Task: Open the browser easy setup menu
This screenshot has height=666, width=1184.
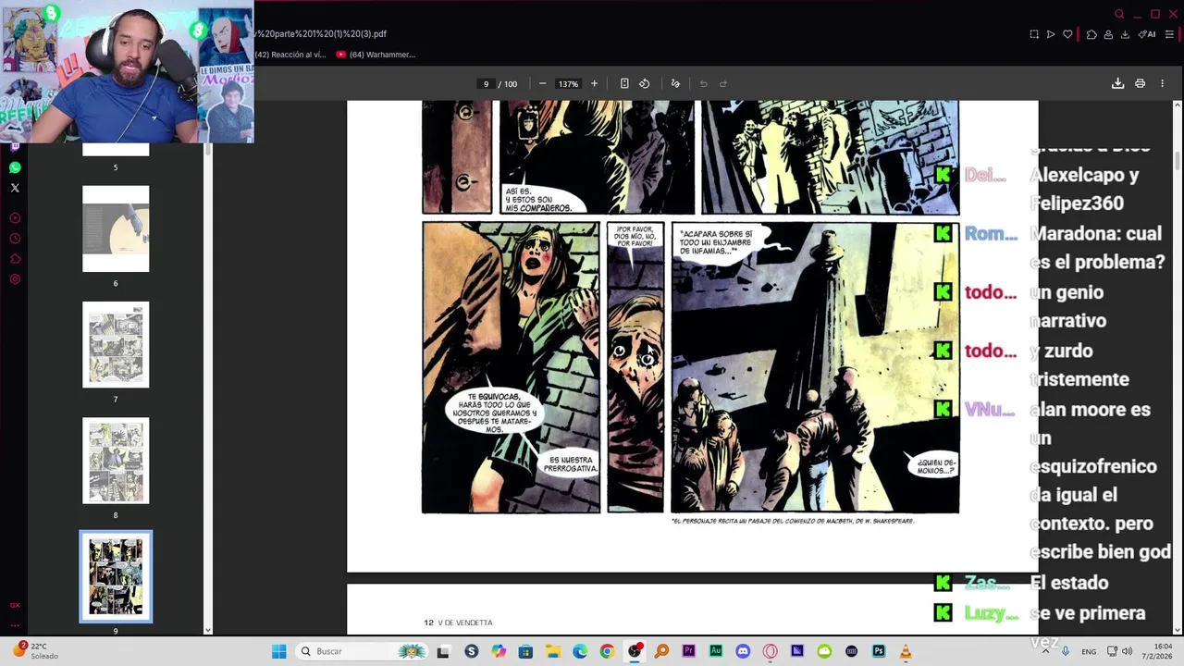Action: pyautogui.click(x=1170, y=34)
